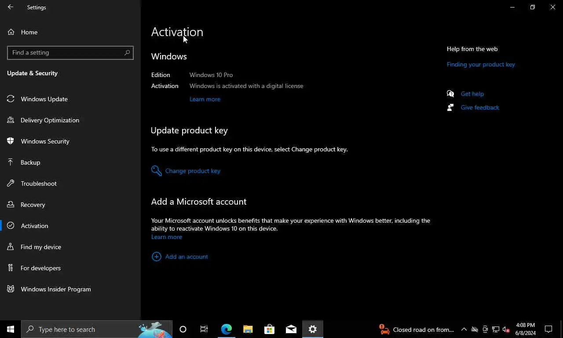Click the network tray icon
This screenshot has height=338, width=563.
coord(496,329)
